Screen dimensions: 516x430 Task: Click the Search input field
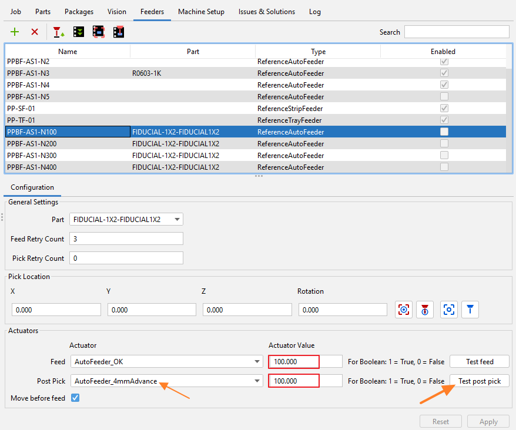coord(456,32)
